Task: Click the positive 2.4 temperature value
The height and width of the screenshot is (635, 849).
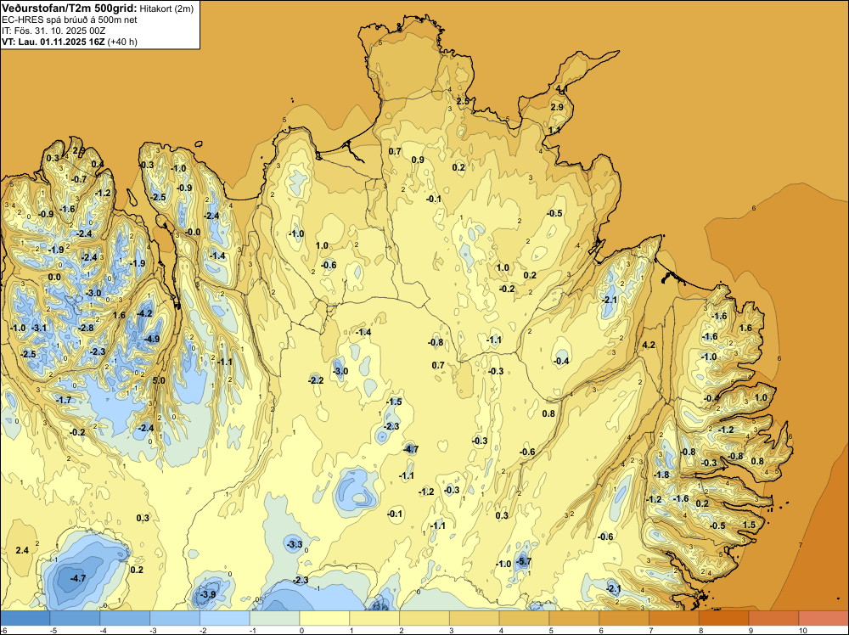Action: pos(22,550)
